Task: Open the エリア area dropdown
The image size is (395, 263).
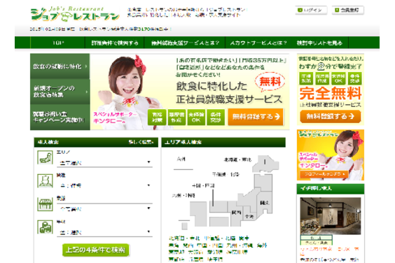Action: coord(104,162)
